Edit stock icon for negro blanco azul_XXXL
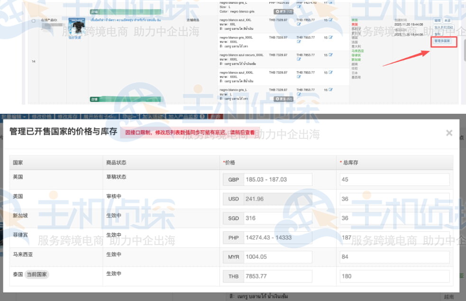Image resolution: width=466 pixels, height=301 pixels. tap(330, 72)
